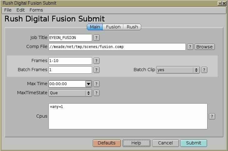Close the Rush Digital Fusion Submit window

224,3
